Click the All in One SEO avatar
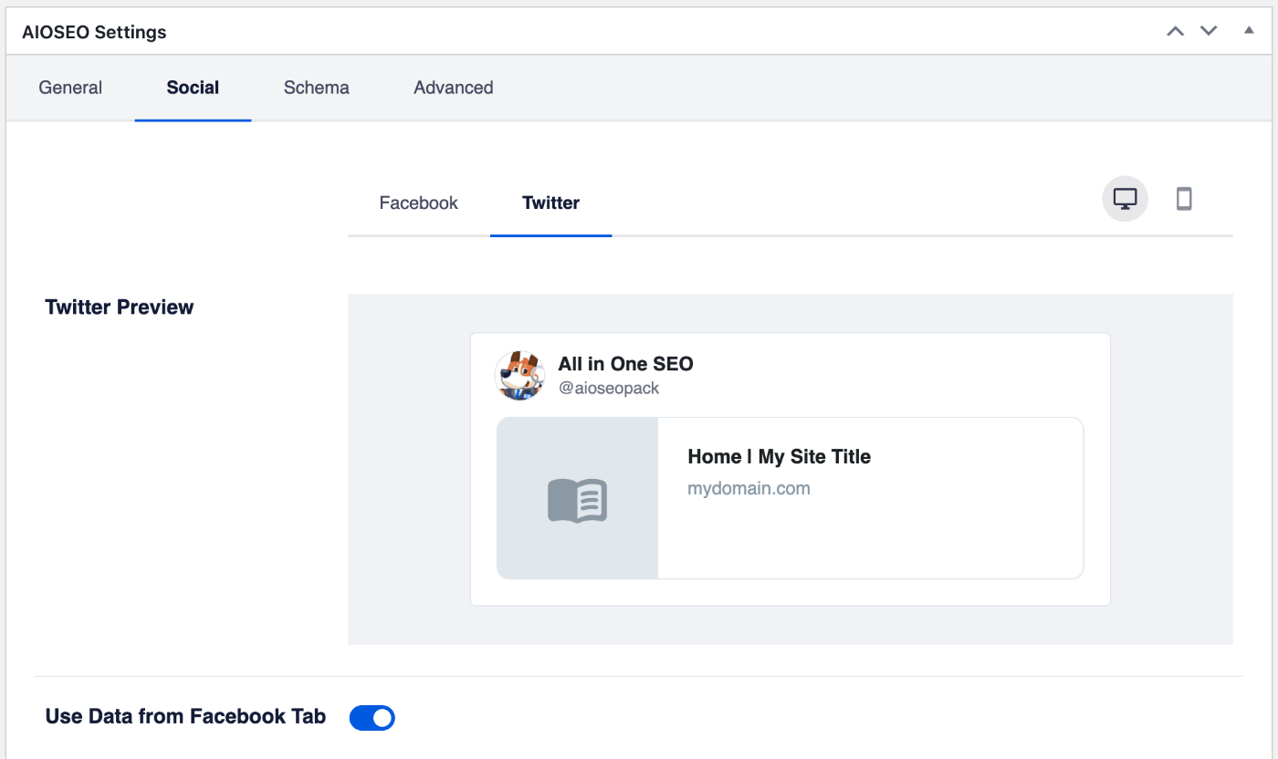The width and height of the screenshot is (1278, 759). (519, 375)
